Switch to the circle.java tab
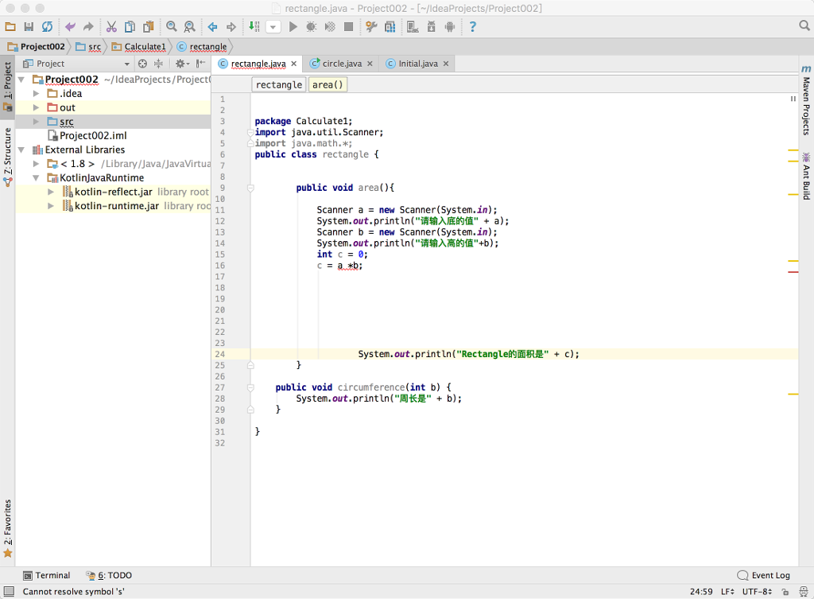Image resolution: width=814 pixels, height=599 pixels. click(x=342, y=64)
